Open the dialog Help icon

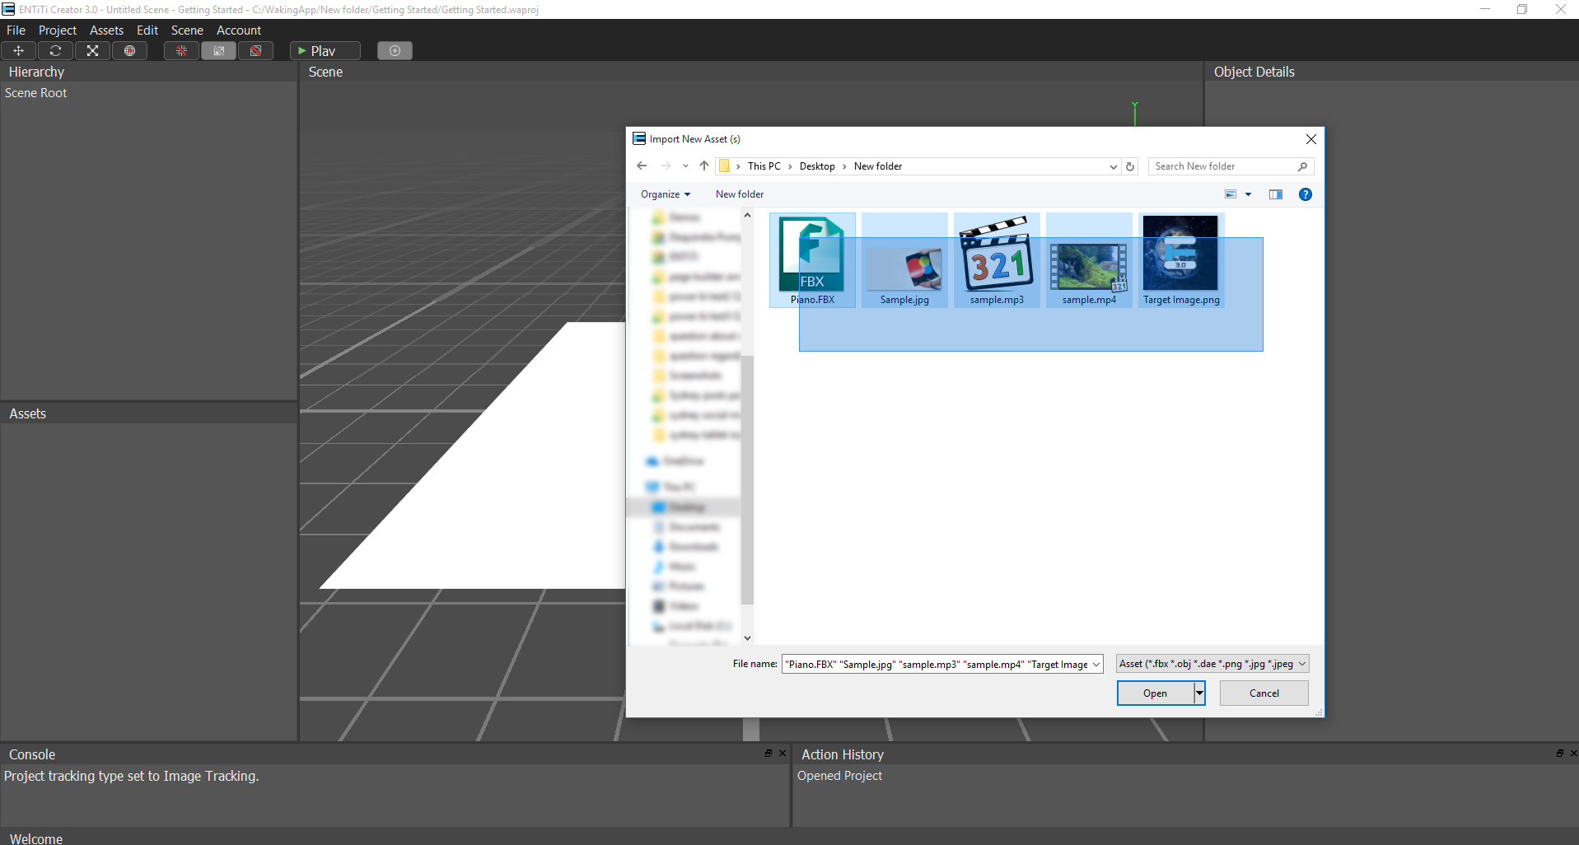1306,194
